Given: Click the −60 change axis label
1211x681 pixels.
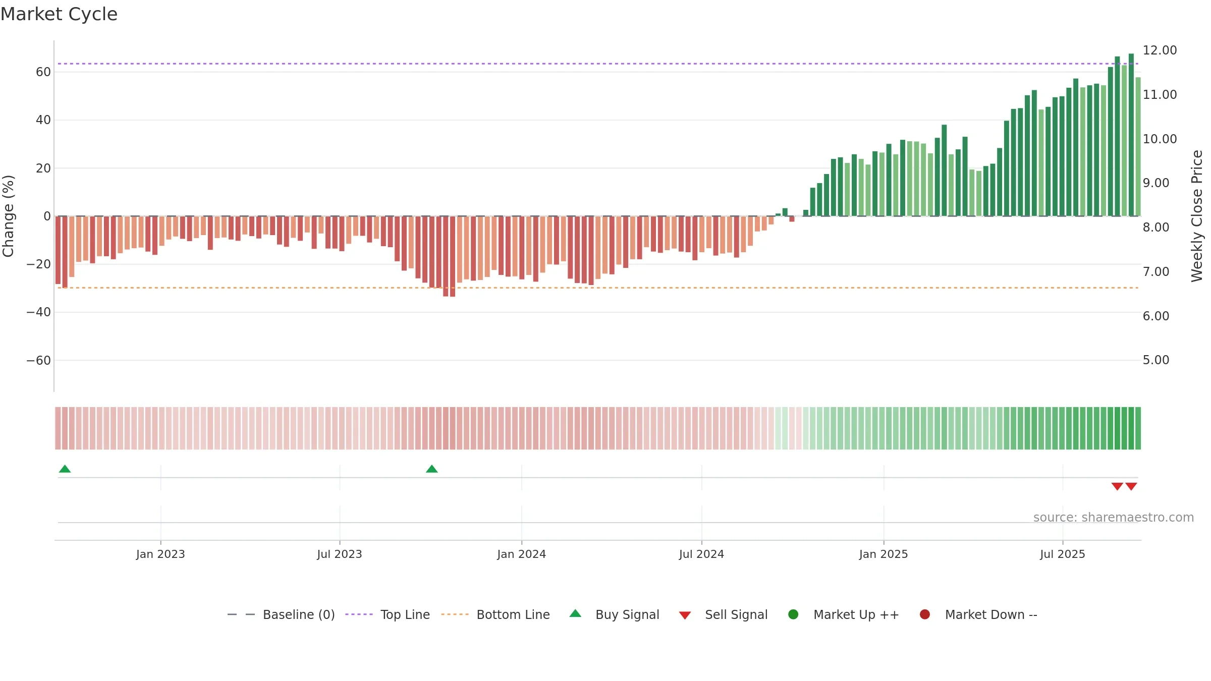Looking at the screenshot, I should point(39,361).
